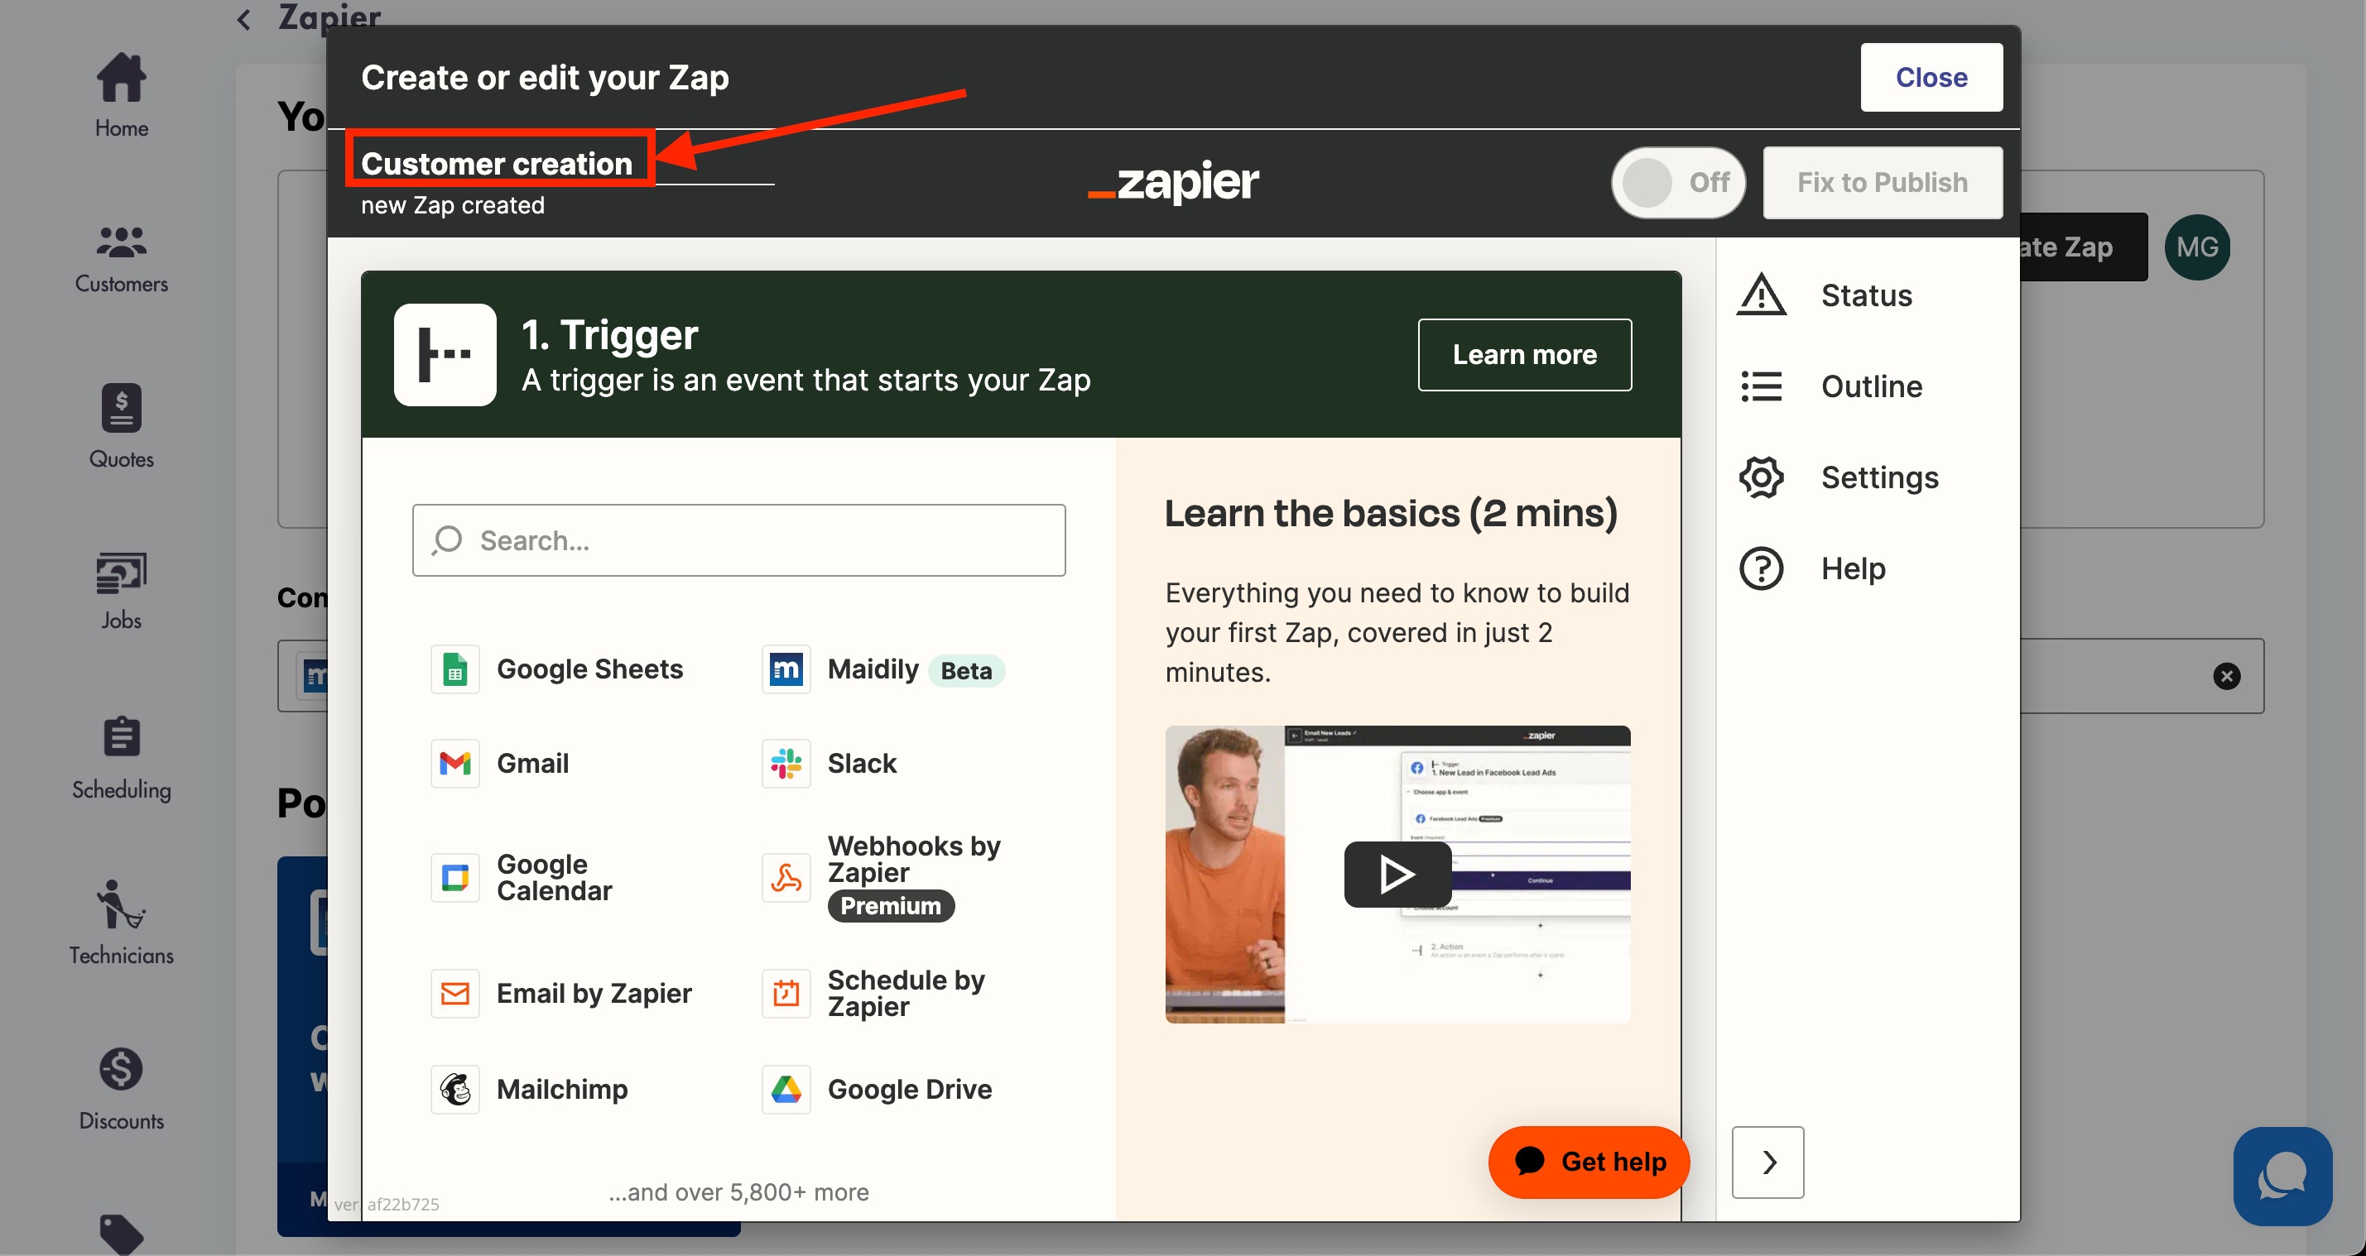Image resolution: width=2366 pixels, height=1256 pixels.
Task: Select the Maidily Beta label
Action: click(915, 669)
